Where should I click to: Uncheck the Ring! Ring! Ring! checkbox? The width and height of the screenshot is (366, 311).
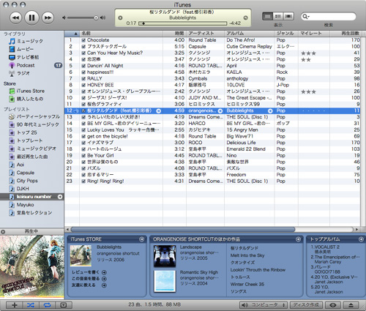point(83,181)
